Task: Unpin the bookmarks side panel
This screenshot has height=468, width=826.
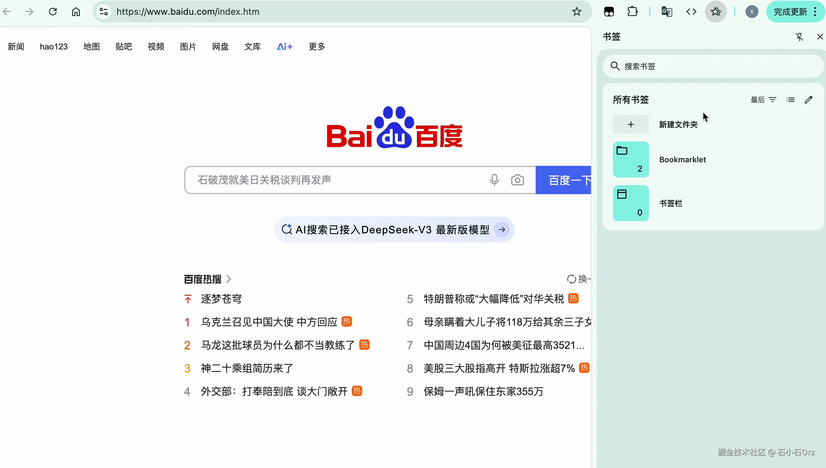Action: pyautogui.click(x=799, y=37)
